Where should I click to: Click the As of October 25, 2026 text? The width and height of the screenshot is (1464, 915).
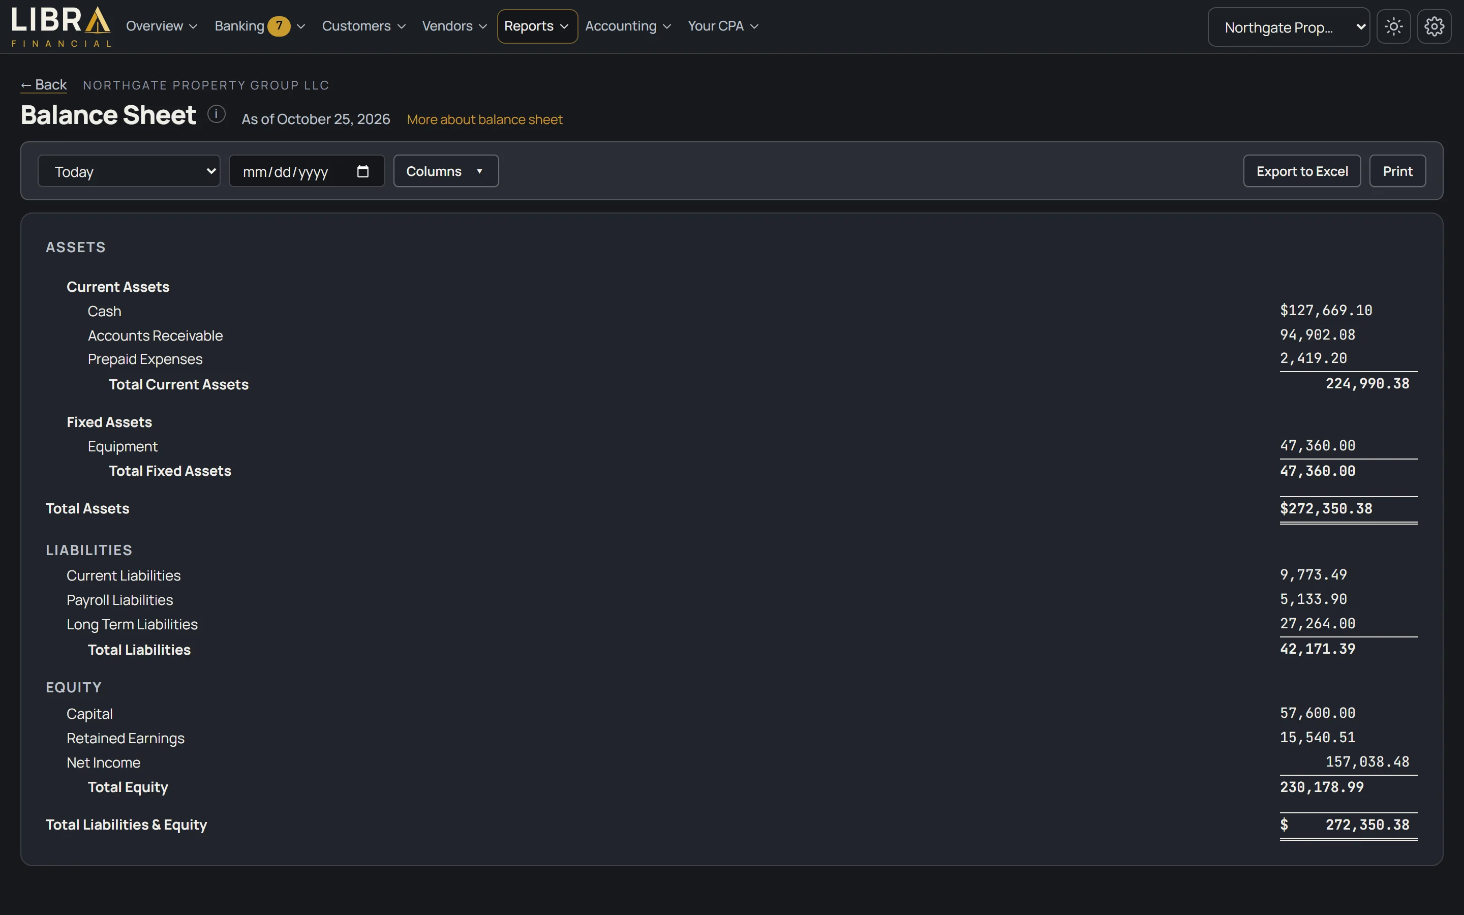(316, 119)
